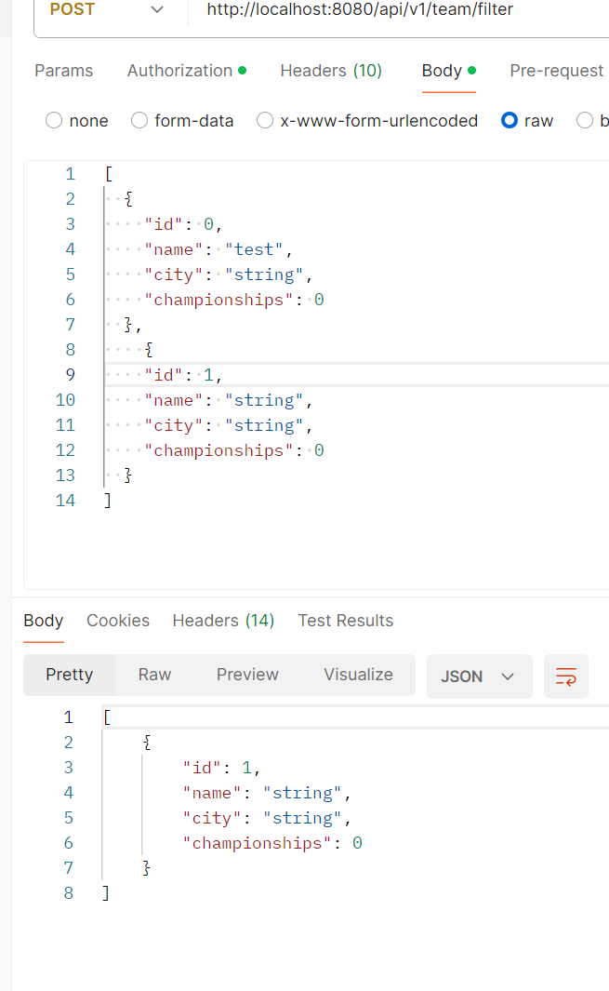This screenshot has height=991, width=609.
Task: Toggle word wrap icon in response panel
Action: coord(565,676)
